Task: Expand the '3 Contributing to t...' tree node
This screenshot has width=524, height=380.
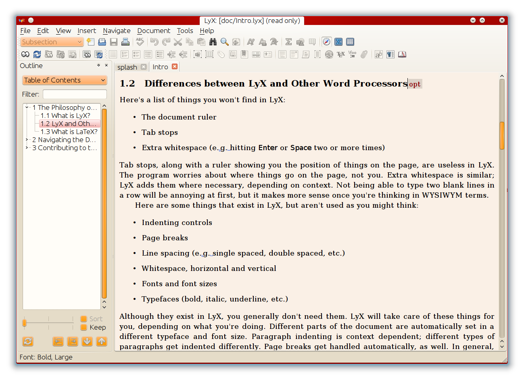Action: point(27,148)
